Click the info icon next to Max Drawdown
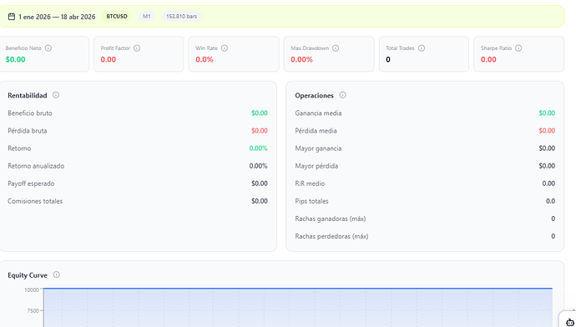The image size is (576, 327). click(336, 48)
